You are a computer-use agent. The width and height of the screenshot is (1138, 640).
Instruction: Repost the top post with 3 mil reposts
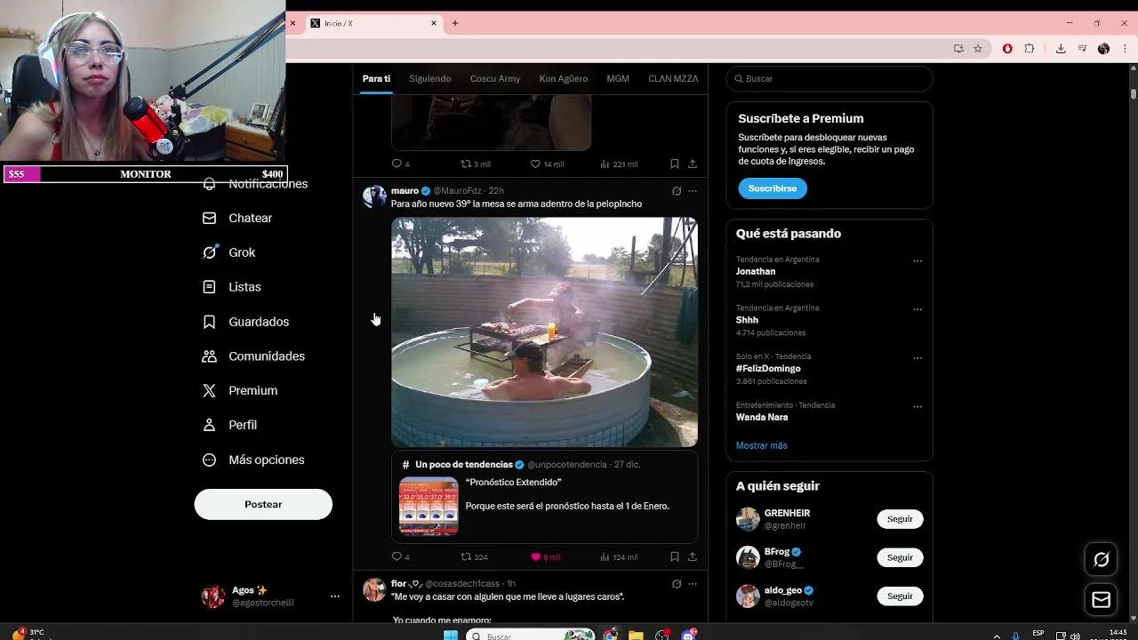point(475,164)
